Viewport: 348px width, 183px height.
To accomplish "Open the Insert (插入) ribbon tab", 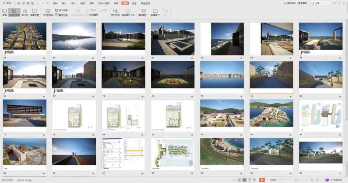I will tap(64, 3).
